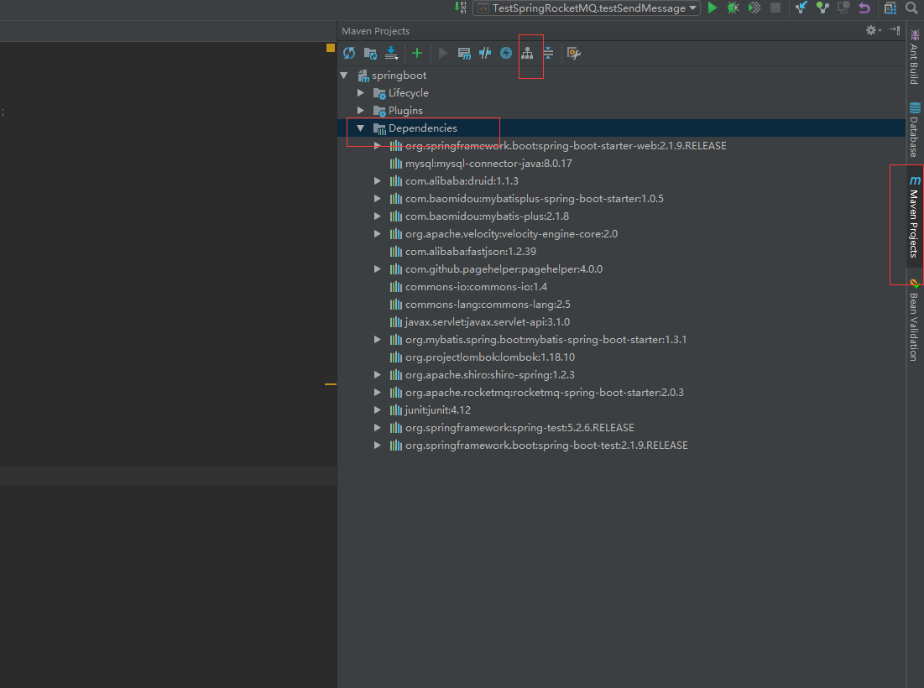The image size is (924, 688).
Task: Expand com.baomidou:mybatis-plus:2.1.8 node
Action: [x=377, y=216]
